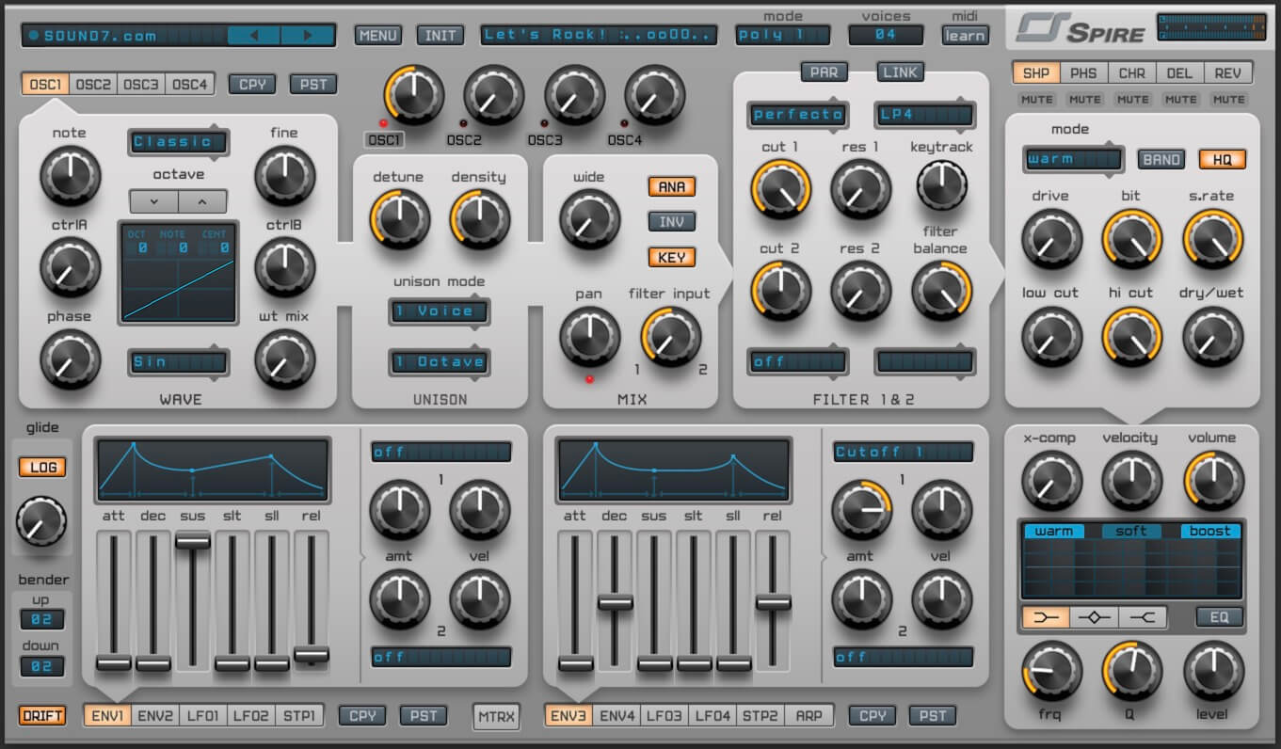Click the INIT preset button
The image size is (1281, 749).
pos(440,36)
